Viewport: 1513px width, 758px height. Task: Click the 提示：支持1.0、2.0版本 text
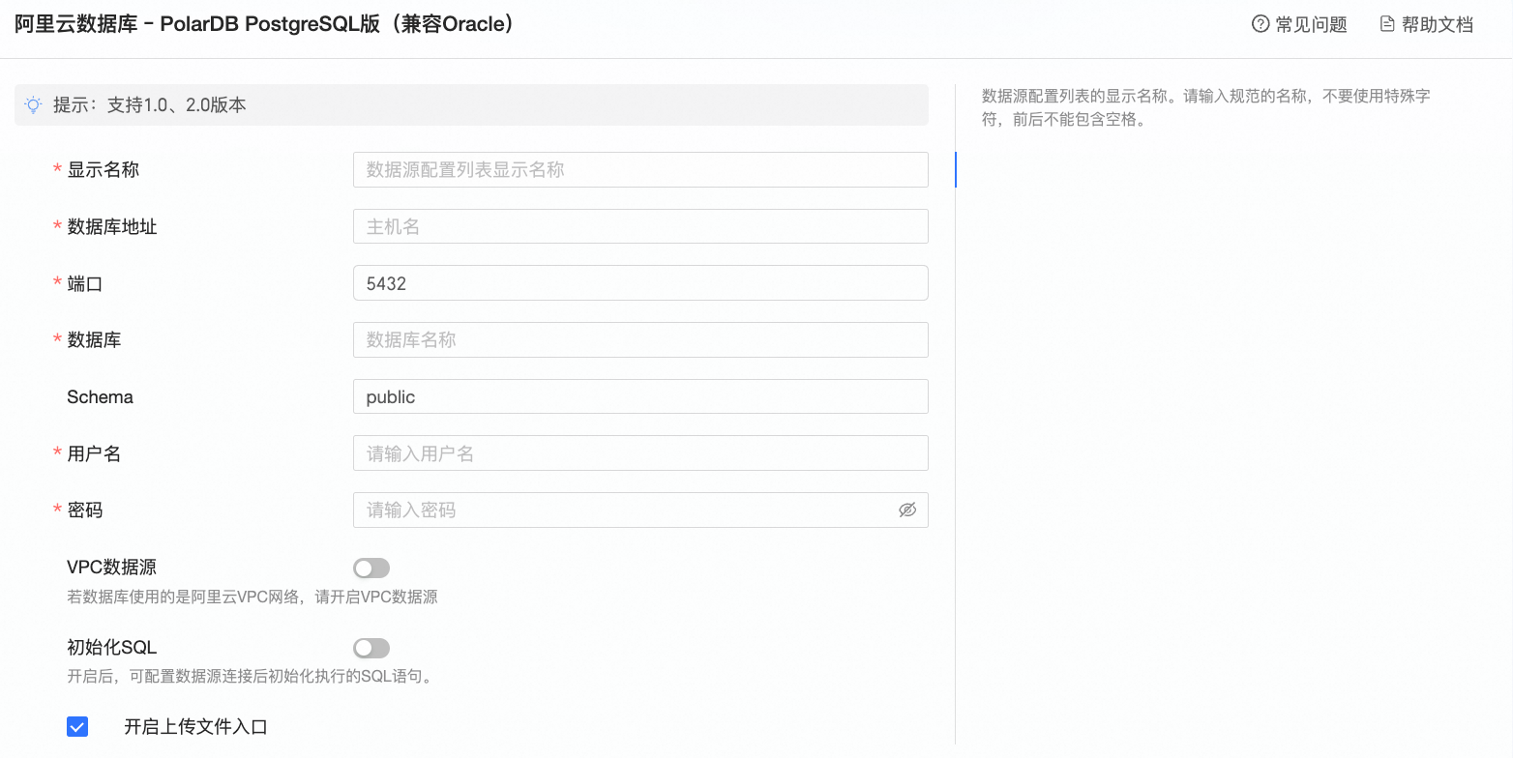(x=150, y=104)
